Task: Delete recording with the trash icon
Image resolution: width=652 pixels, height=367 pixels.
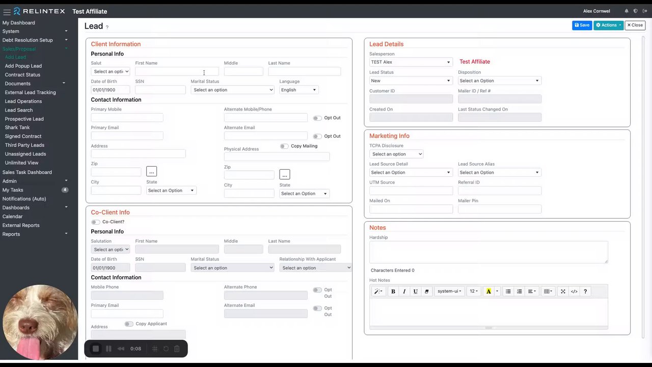Action: [177, 349]
